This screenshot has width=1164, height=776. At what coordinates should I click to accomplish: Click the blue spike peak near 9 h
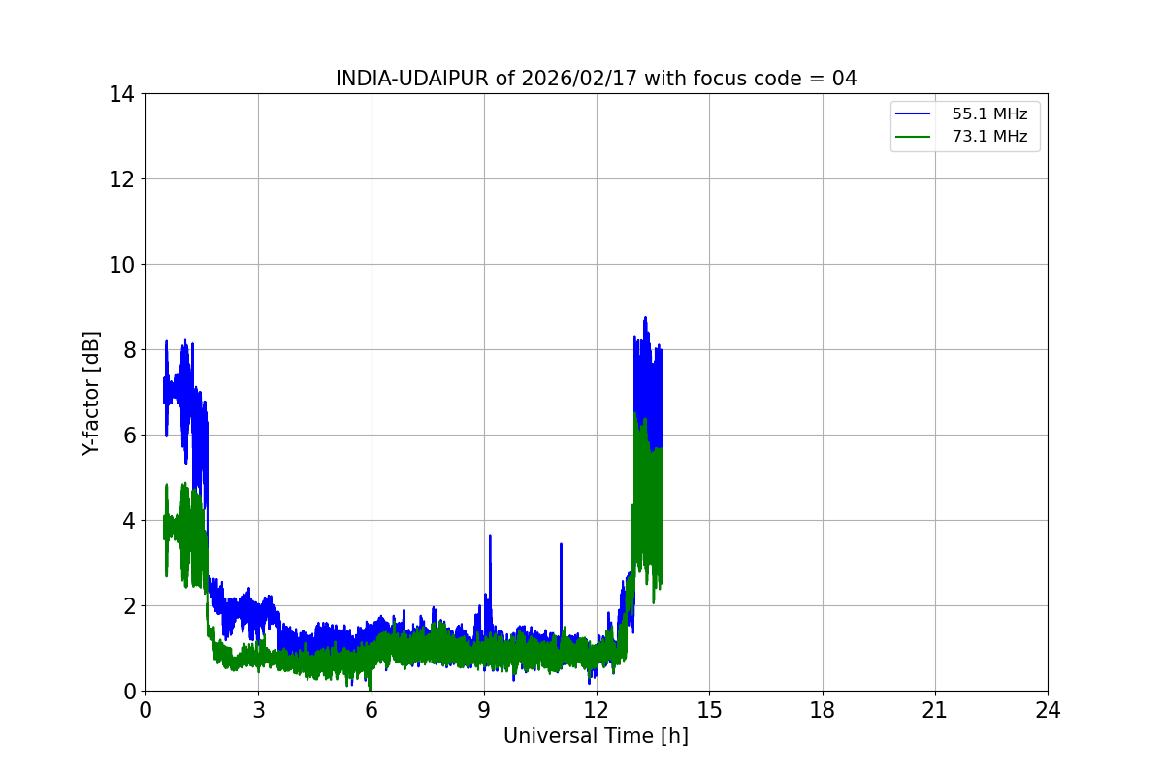click(490, 536)
